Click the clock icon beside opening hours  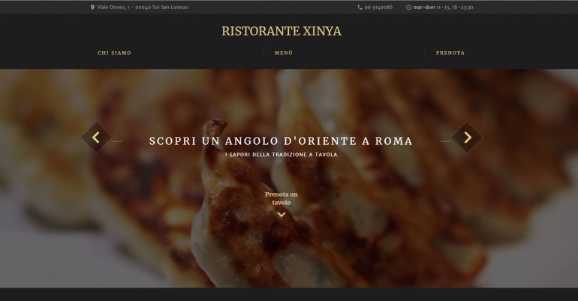pos(408,8)
